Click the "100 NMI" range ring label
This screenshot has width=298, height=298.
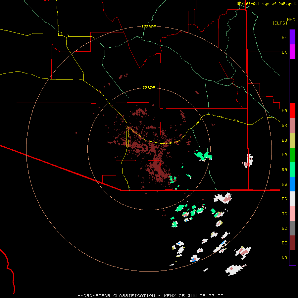tap(149, 26)
